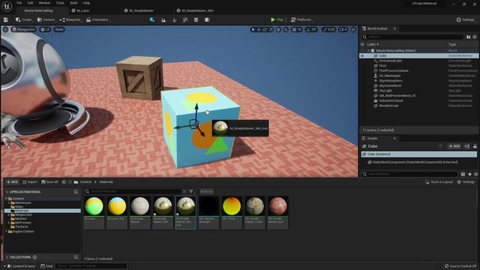Open the viewport Show dropdown
This screenshot has width=480, height=270.
(x=58, y=29)
